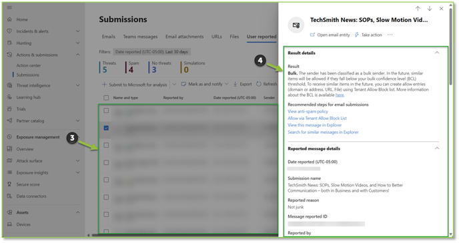
Task: Check the first submission row checkbox
Action: click(106, 111)
